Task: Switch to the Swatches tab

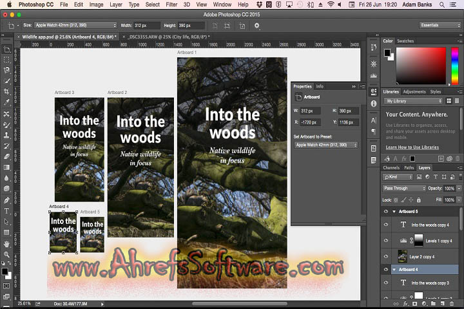Action: (406, 41)
